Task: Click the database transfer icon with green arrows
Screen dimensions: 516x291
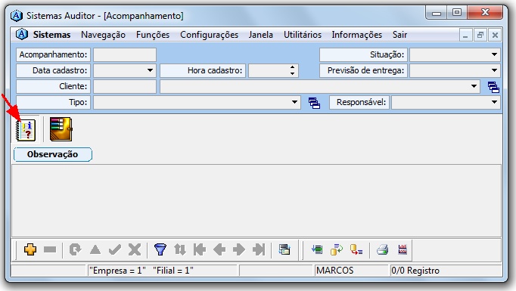Action: 337,250
